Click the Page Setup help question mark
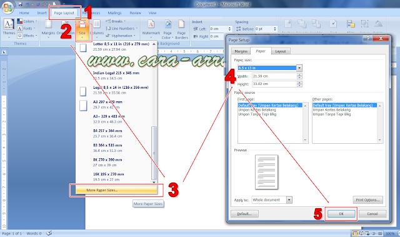 [x=367, y=39]
